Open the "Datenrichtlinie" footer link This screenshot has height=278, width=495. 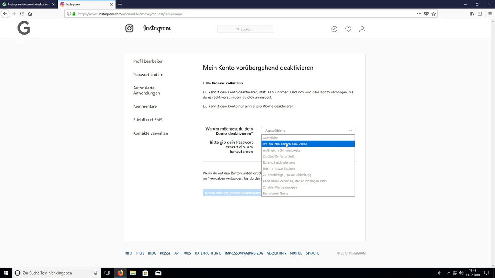tap(208, 253)
